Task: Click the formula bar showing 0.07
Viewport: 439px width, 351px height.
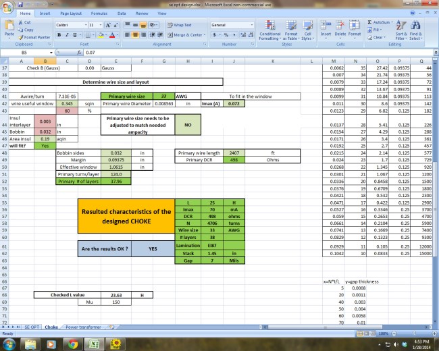Action: [203, 52]
